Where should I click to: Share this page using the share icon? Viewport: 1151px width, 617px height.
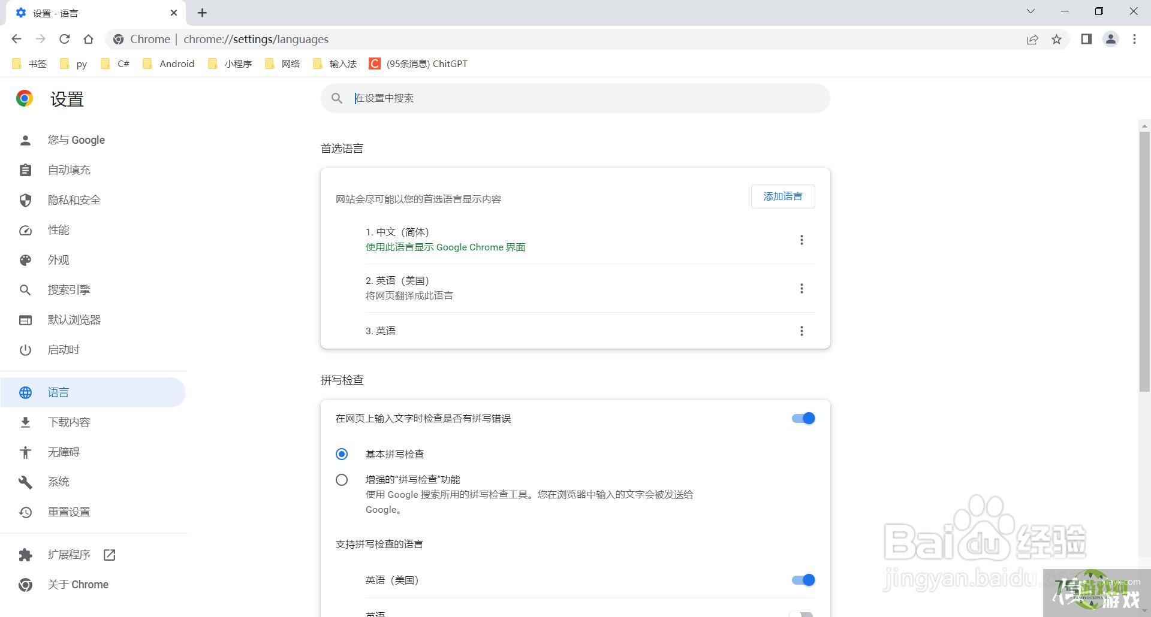coord(1032,40)
